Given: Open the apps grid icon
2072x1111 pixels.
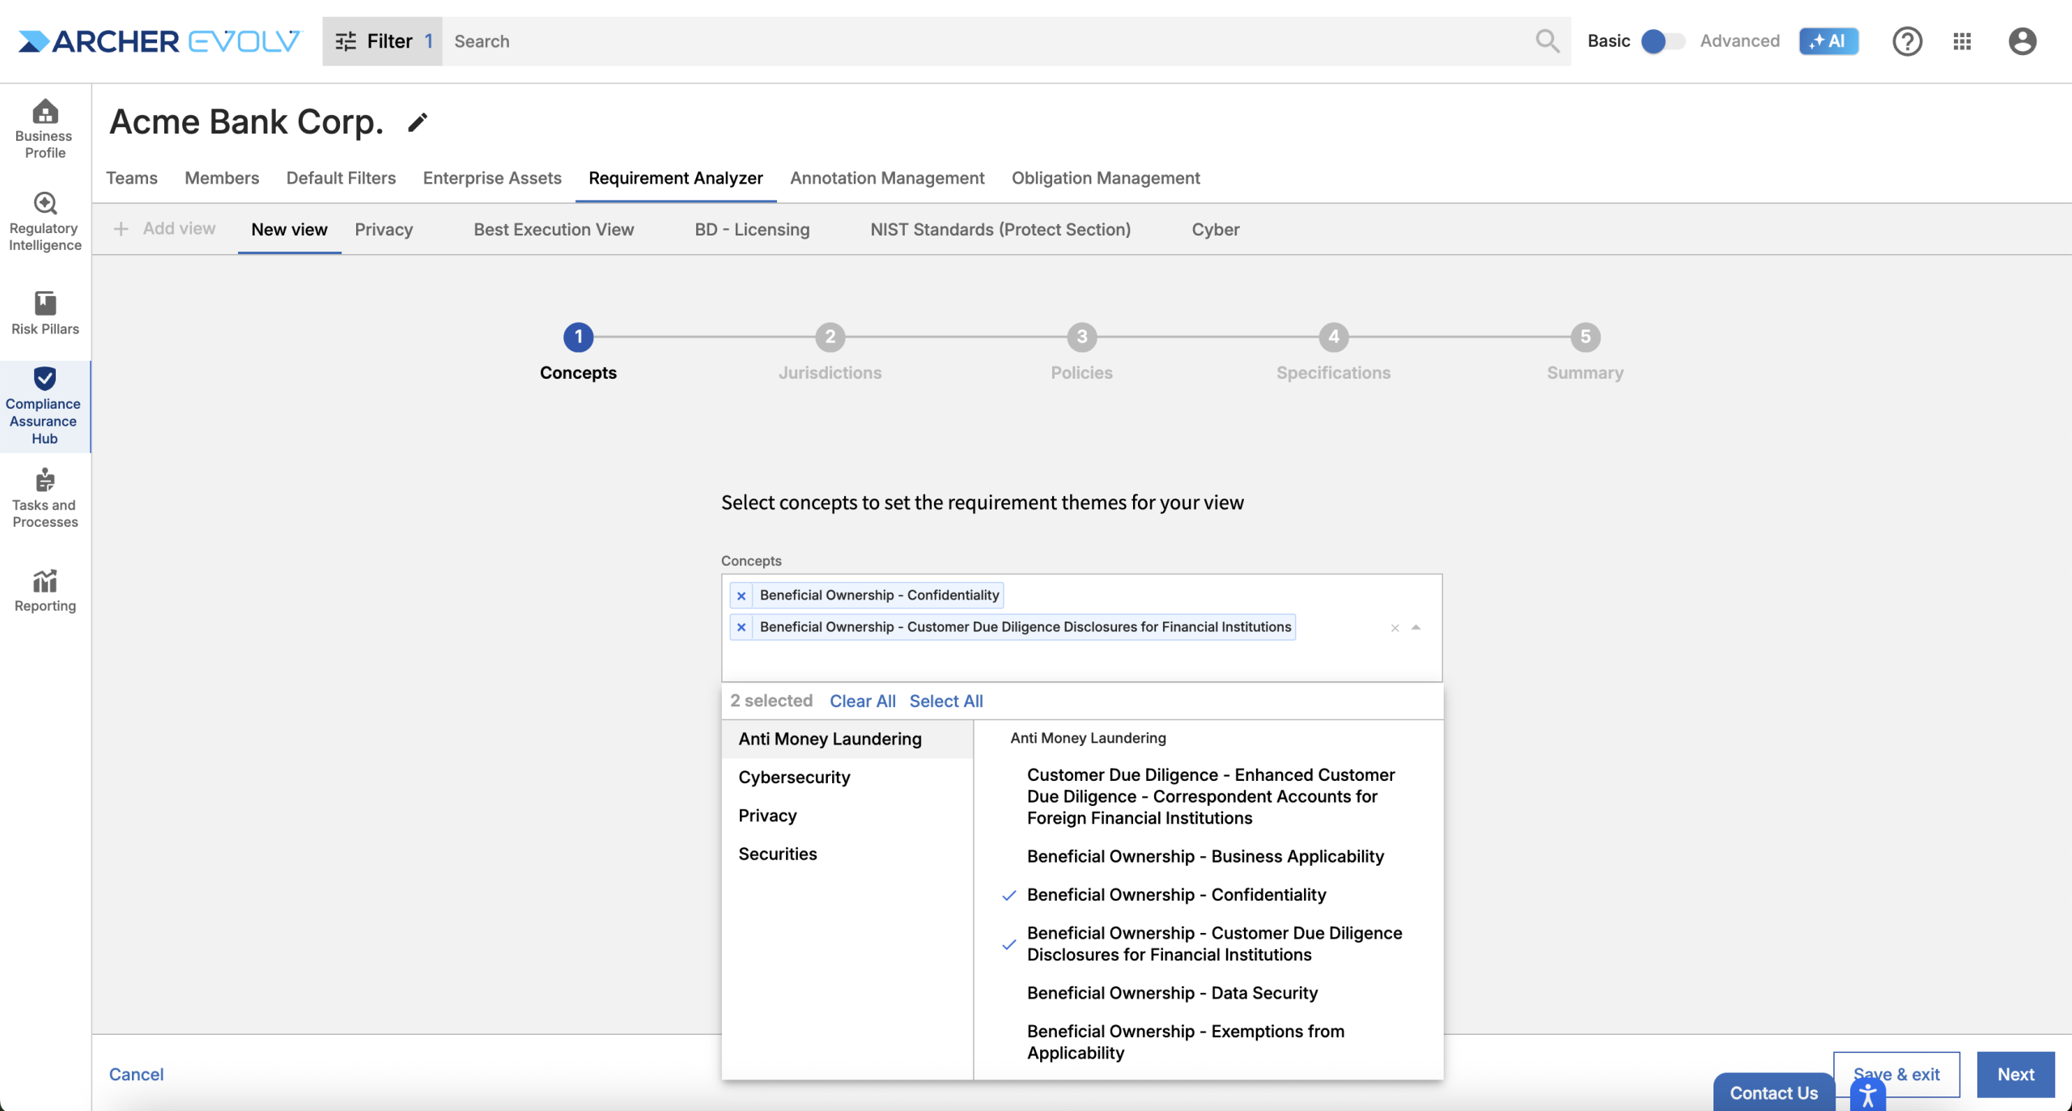Looking at the screenshot, I should pyautogui.click(x=1961, y=41).
